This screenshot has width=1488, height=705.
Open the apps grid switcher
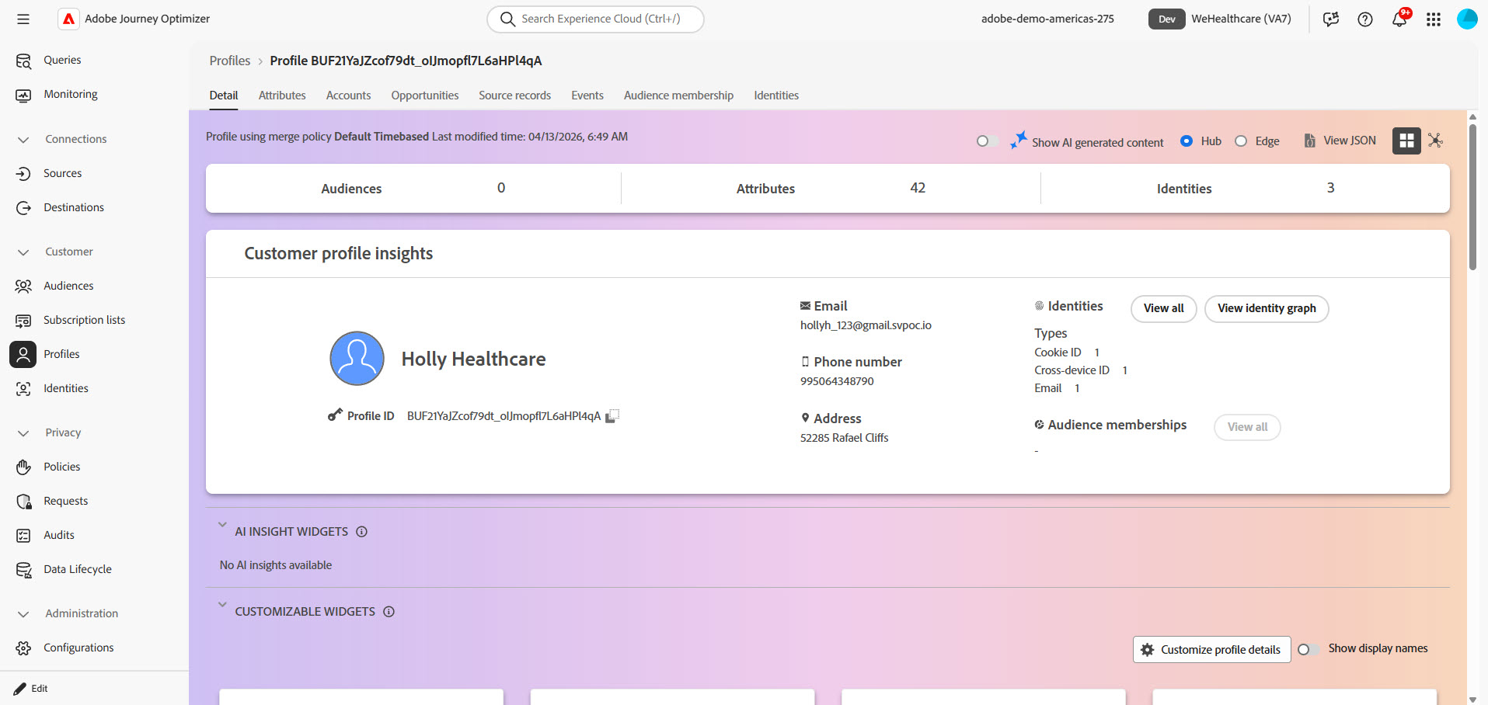1434,19
